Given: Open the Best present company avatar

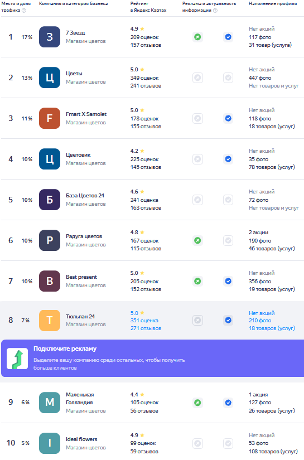Looking at the screenshot, I should pos(50,281).
